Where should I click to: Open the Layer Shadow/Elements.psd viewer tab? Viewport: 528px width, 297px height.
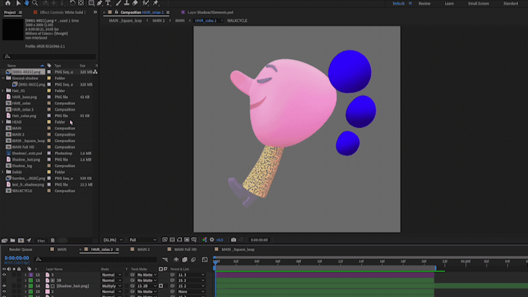210,12
